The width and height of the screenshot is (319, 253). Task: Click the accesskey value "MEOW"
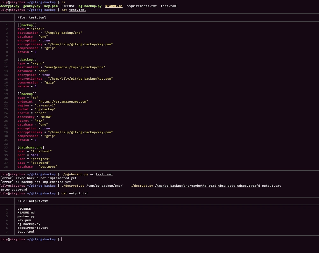pyautogui.click(x=46, y=117)
